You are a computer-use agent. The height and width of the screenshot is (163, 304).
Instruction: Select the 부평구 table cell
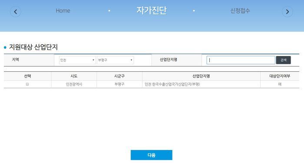tap(119, 84)
